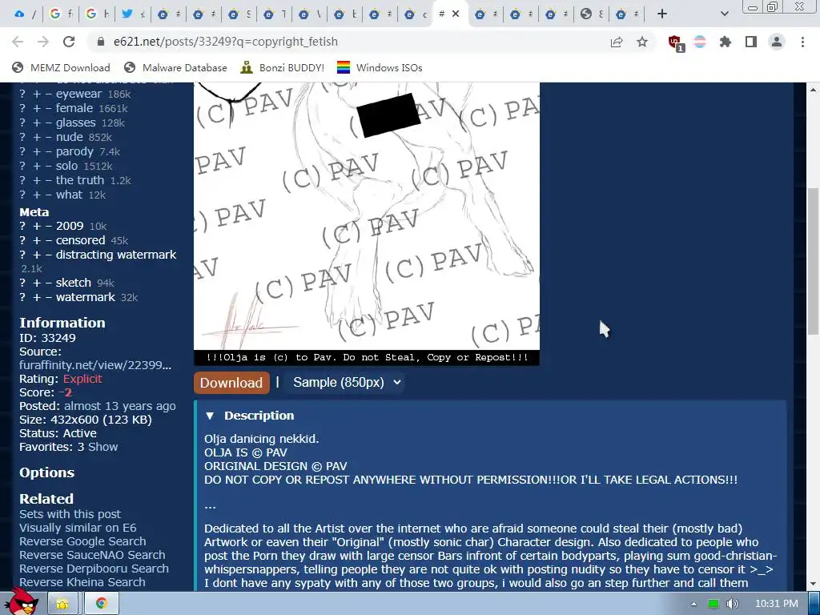
Task: Add the sketch tag with its '+'
Action: coord(37,283)
